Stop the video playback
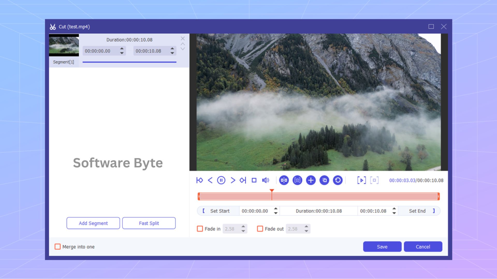Viewport: 497px width, 279px height. click(254, 180)
